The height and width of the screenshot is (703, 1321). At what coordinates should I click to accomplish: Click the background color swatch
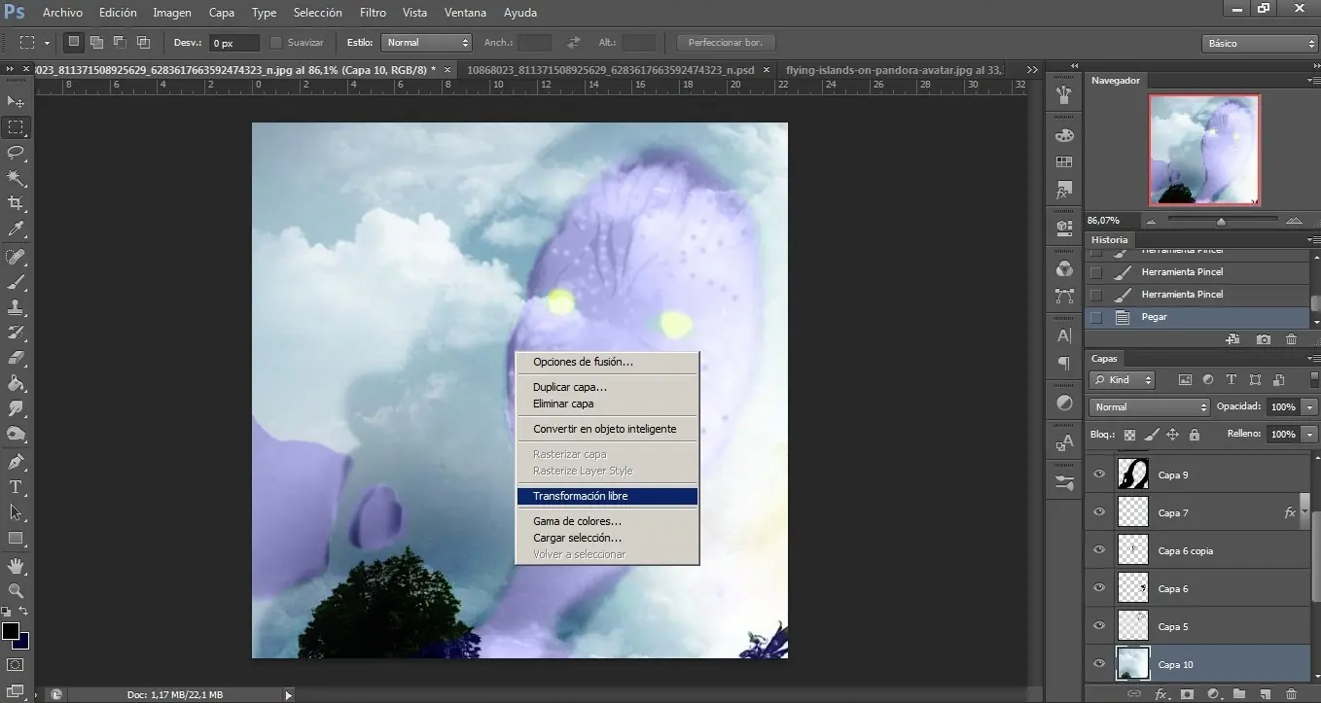pyautogui.click(x=23, y=643)
